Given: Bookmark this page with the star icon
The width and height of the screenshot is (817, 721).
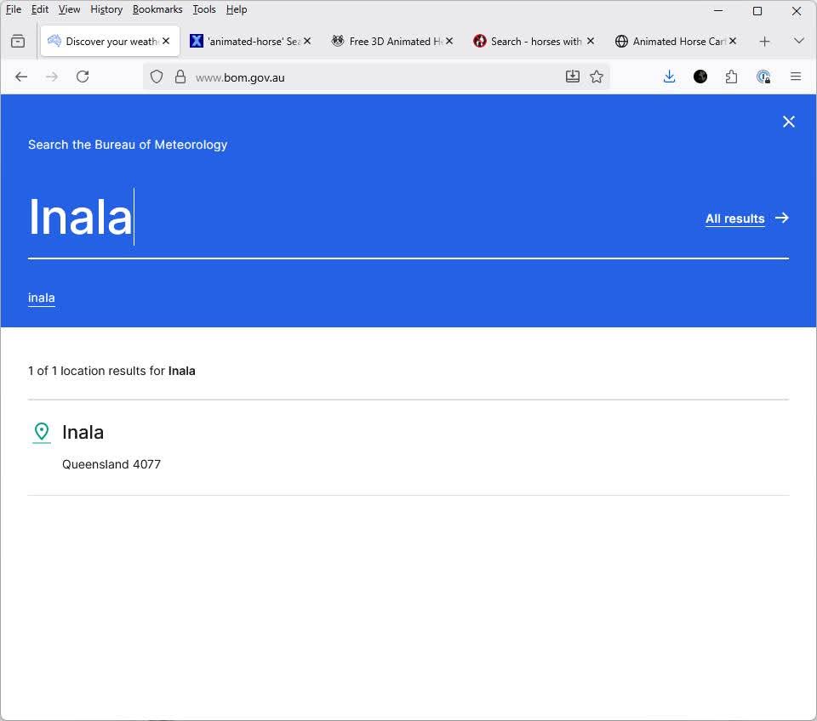Looking at the screenshot, I should point(597,77).
